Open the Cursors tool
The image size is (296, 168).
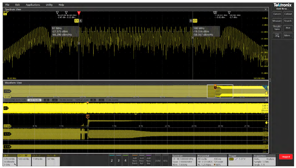[x=277, y=14]
